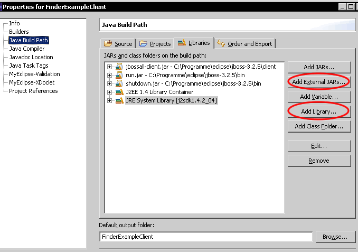Click the jar icon beside run.jar
Viewport: 358px width, 252px height.
tap(119, 75)
